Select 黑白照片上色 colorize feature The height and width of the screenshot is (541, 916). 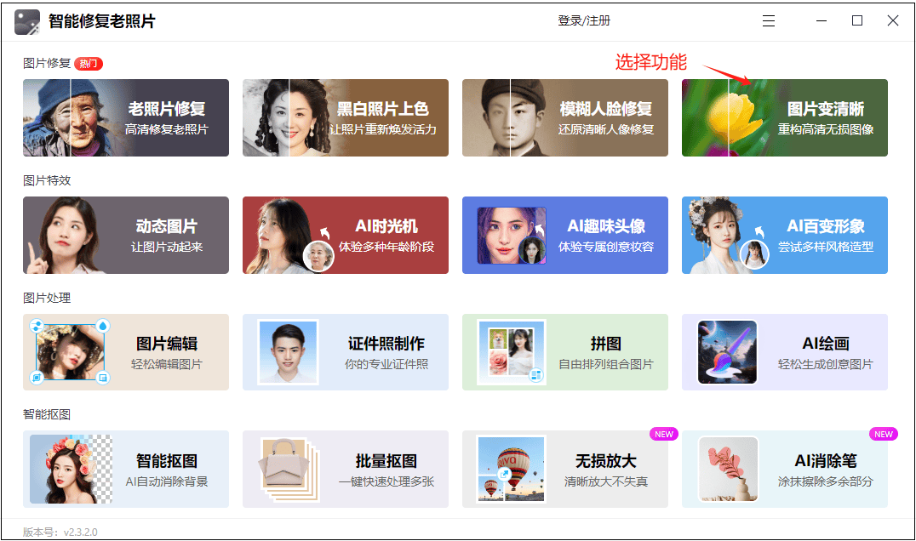pyautogui.click(x=346, y=118)
